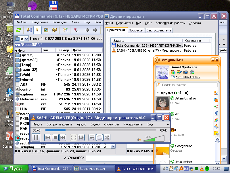Go forward with the right arrow toolbar icon
The width and height of the screenshot is (230, 173).
[x=95, y=30]
